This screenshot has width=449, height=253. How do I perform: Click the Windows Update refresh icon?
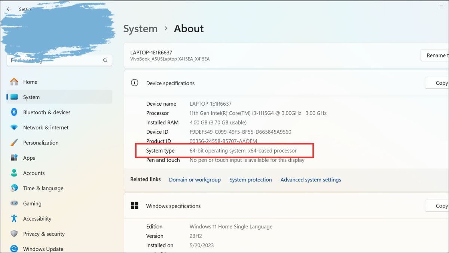point(14,249)
